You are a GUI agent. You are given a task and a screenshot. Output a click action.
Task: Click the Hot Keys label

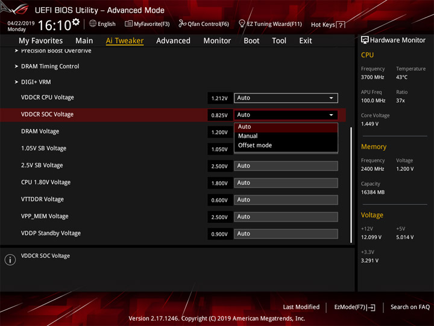pyautogui.click(x=322, y=25)
